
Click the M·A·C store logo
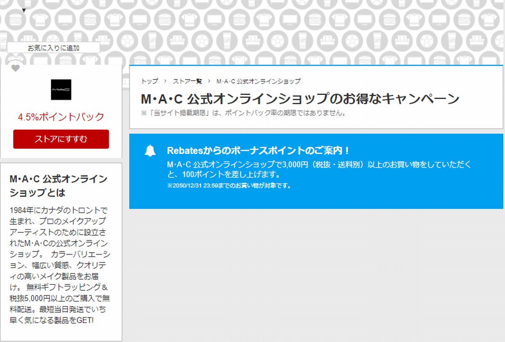[61, 89]
